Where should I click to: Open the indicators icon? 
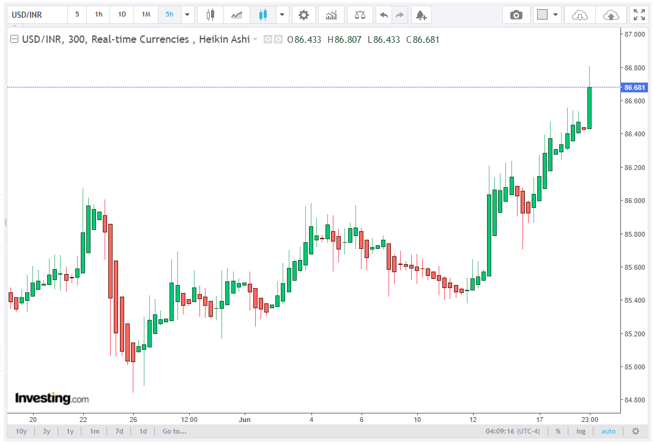point(331,15)
